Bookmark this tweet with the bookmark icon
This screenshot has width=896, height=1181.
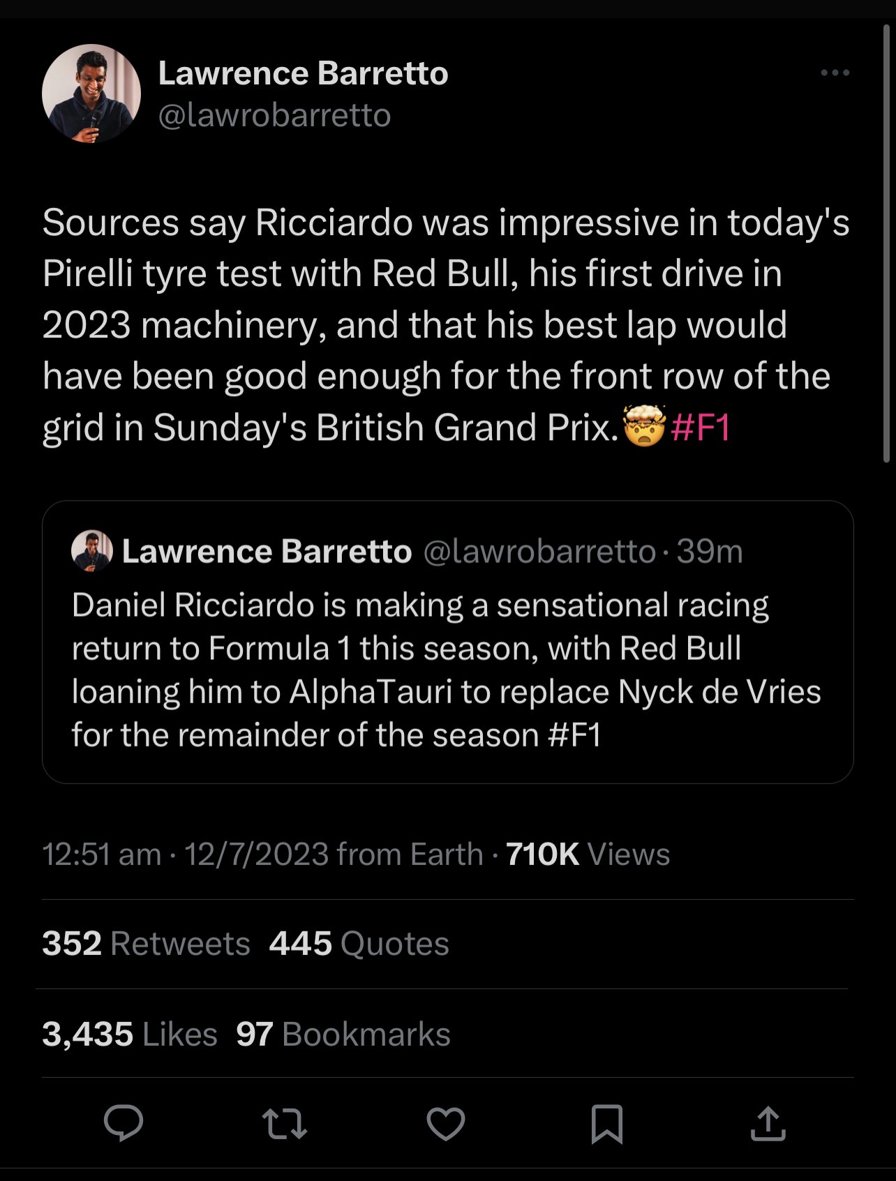606,1124
